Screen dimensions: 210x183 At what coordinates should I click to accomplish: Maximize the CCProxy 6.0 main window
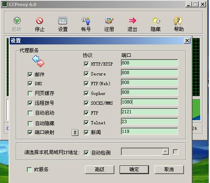[195, 4]
